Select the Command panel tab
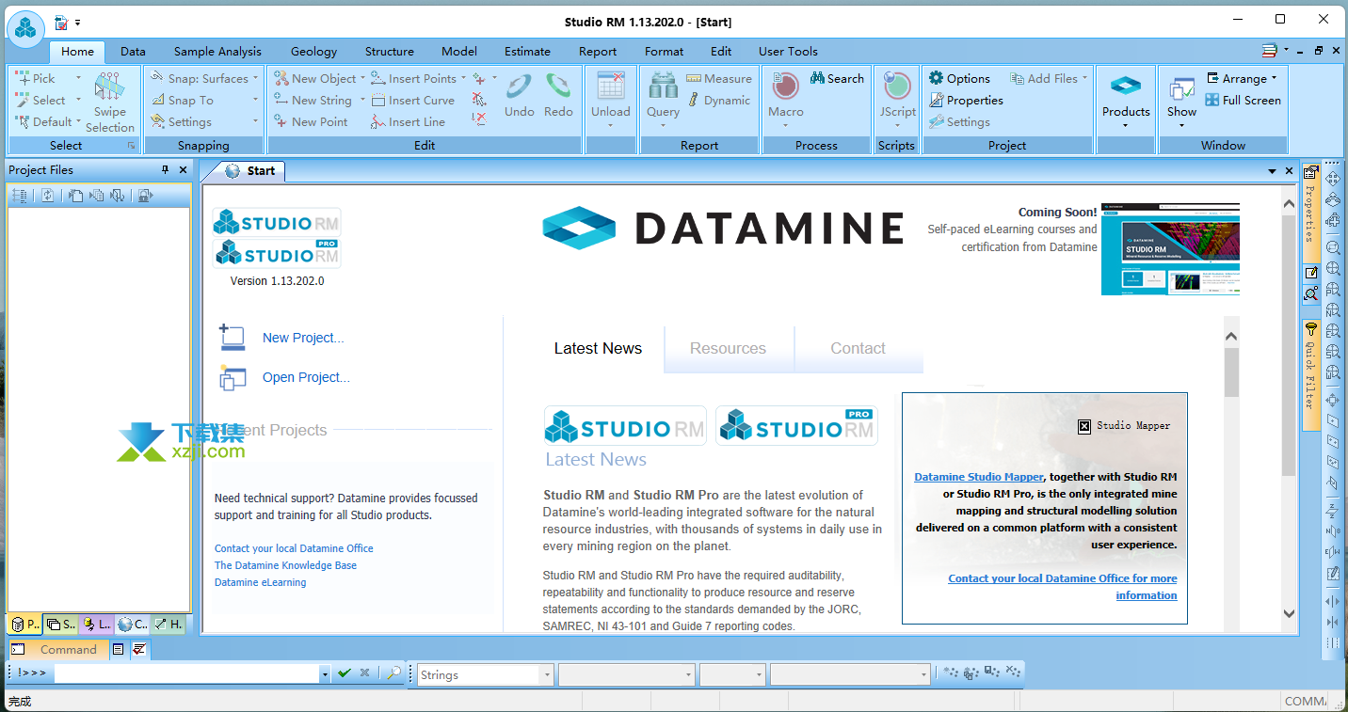The width and height of the screenshot is (1348, 712). pyautogui.click(x=58, y=649)
